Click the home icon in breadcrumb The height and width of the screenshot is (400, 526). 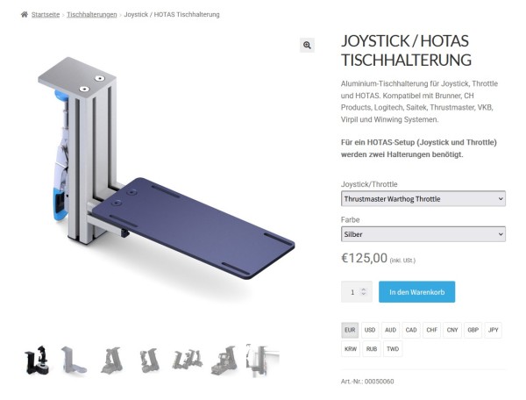click(25, 14)
